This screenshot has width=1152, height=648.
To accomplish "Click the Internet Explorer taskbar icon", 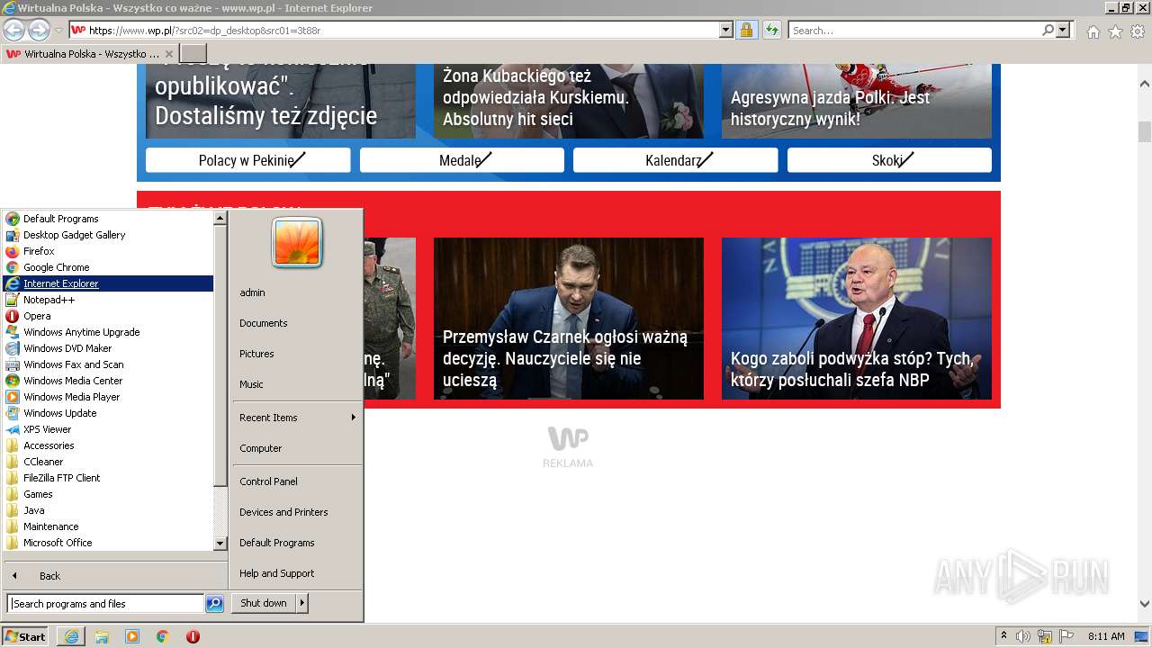I will click(72, 636).
